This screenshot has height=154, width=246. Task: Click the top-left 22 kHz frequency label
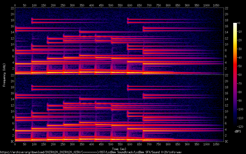[12, 8]
